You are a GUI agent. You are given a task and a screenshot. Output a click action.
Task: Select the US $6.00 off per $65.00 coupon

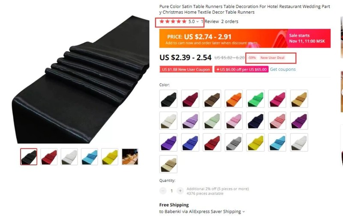241,70
